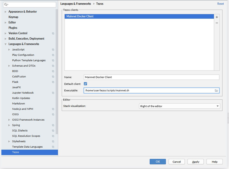
Task: Click the Name input field
Action: [x=152, y=77]
